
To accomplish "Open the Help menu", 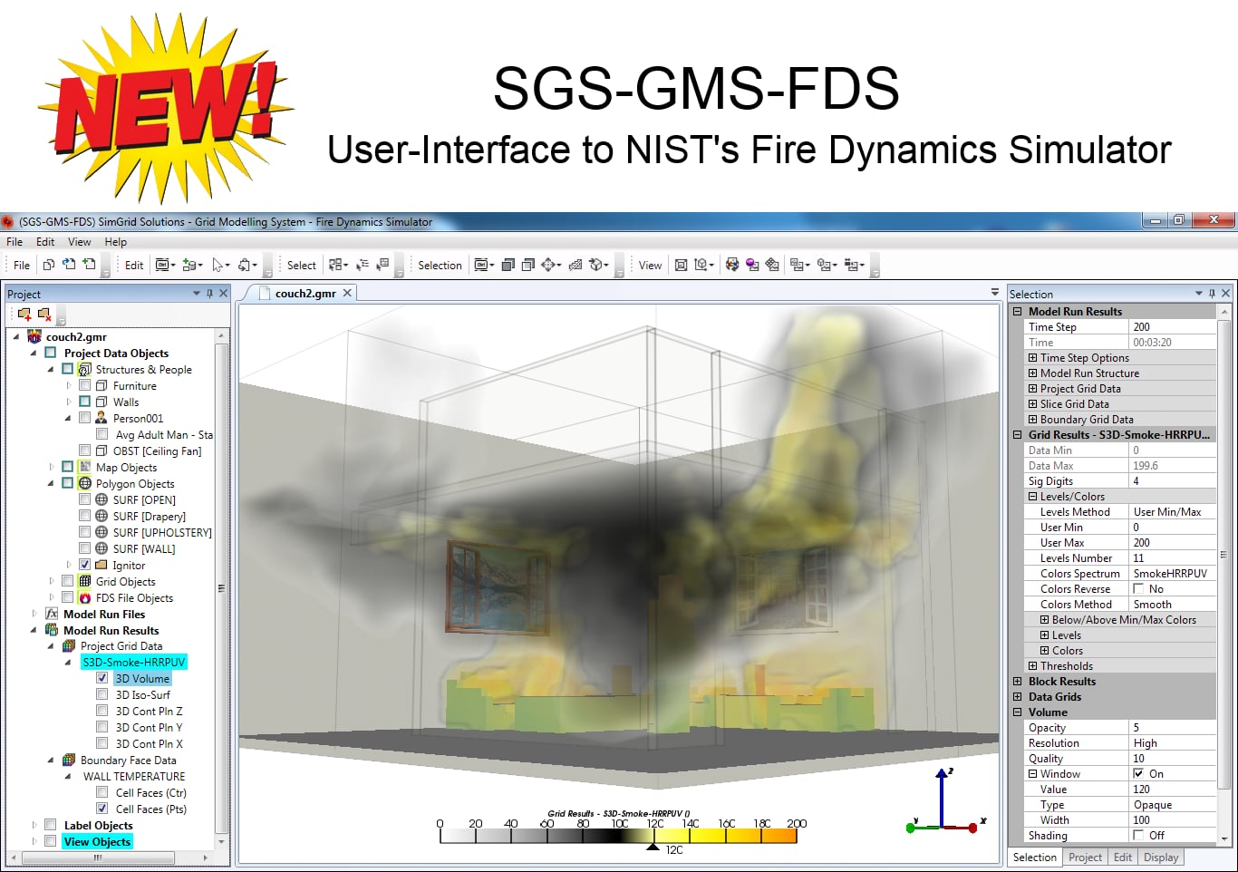I will [115, 242].
